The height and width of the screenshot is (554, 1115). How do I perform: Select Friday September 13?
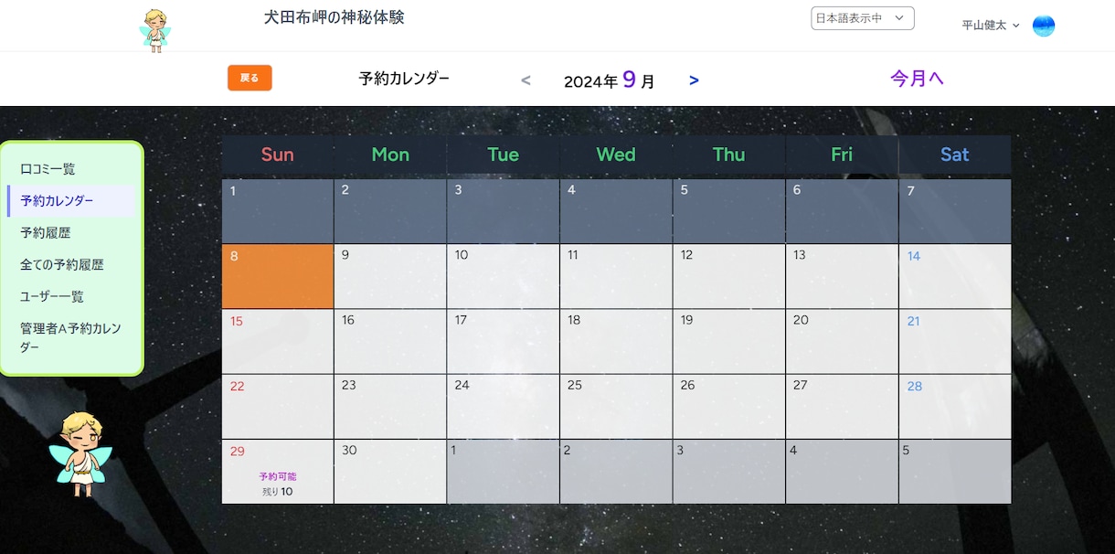(842, 276)
